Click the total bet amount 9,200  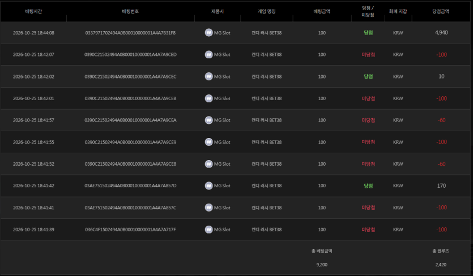[322, 265]
